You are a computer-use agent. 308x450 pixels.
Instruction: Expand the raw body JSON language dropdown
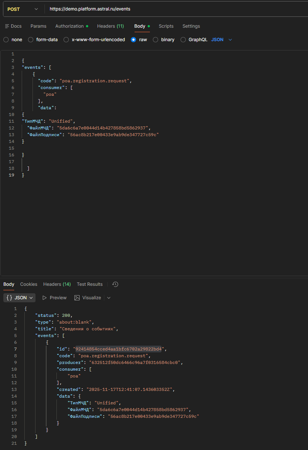pos(222,40)
